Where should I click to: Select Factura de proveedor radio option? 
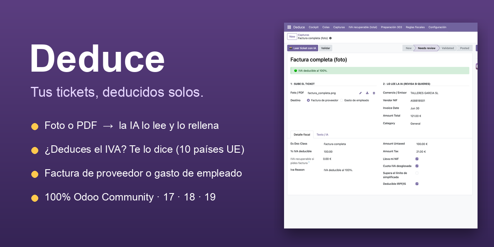pos(309,100)
